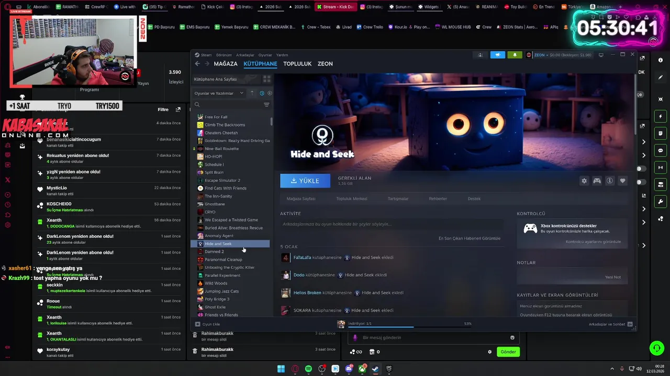Open Arkadaşlar menu
670x376 pixels.
(x=245, y=55)
